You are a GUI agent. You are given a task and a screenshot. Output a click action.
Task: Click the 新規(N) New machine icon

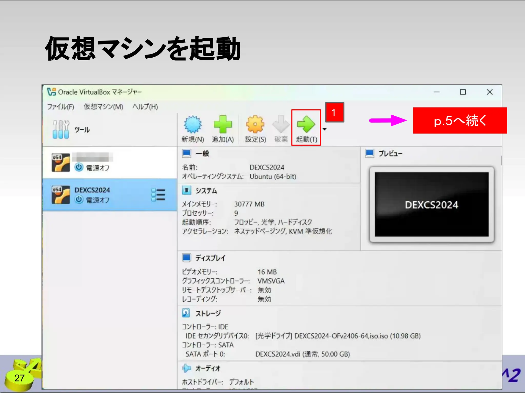193,125
